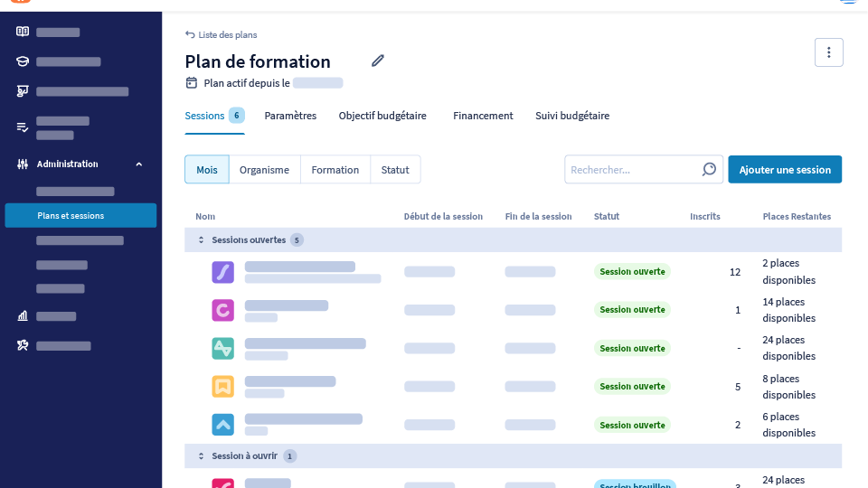The width and height of the screenshot is (868, 488).
Task: Click the Ajouter une session button
Action: click(x=784, y=169)
